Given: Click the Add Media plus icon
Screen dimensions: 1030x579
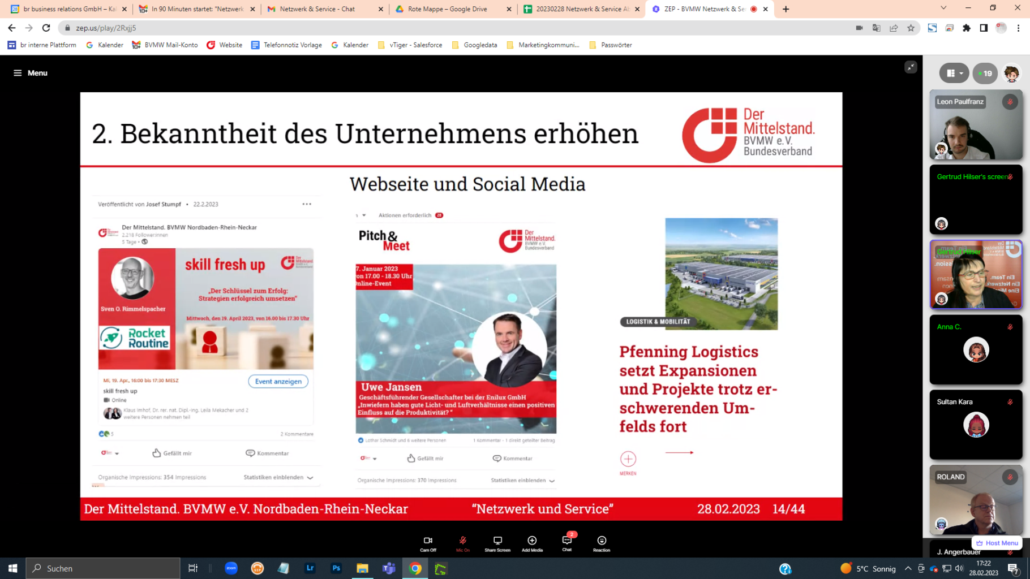Looking at the screenshot, I should [532, 541].
